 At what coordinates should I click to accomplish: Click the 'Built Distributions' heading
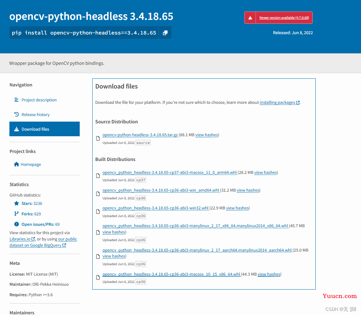tap(115, 159)
